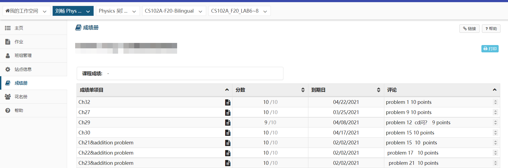Screen dimensions: 508x168
Task: Sort by 到期日 column arrows
Action: click(x=378, y=90)
